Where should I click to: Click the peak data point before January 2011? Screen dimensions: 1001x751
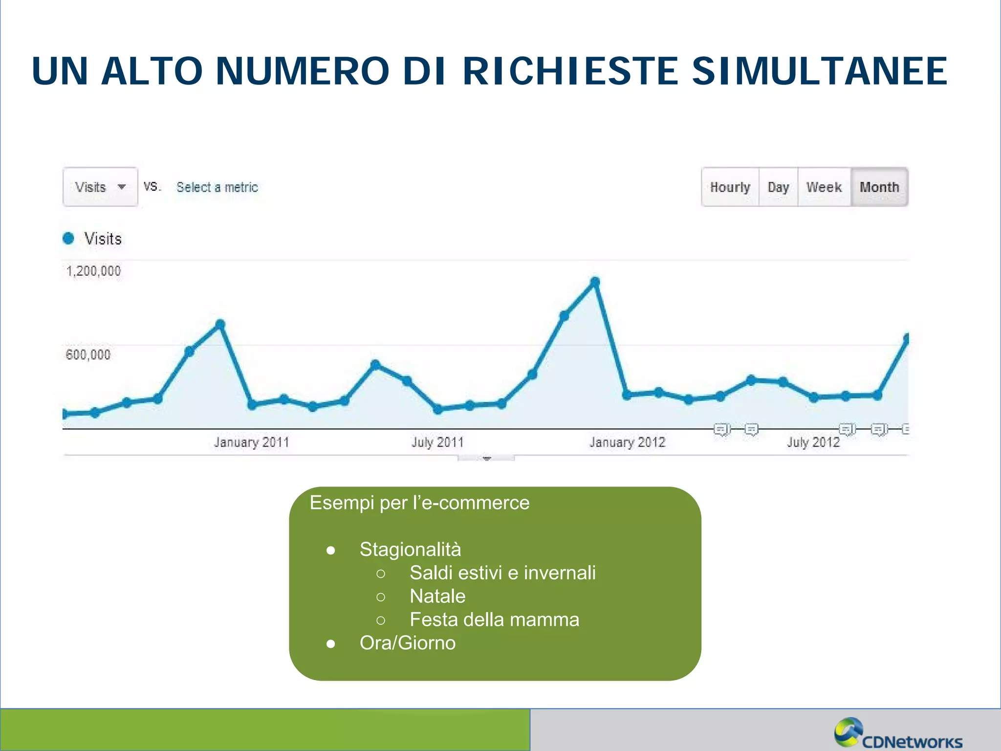tap(220, 324)
